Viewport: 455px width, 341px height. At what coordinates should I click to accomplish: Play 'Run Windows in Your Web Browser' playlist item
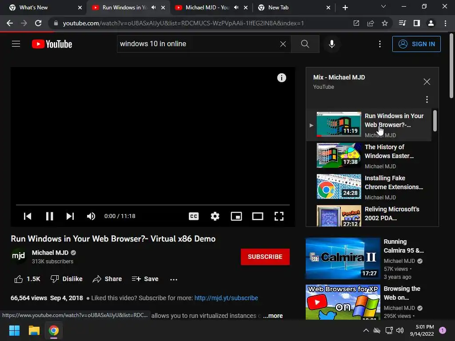tap(368, 125)
